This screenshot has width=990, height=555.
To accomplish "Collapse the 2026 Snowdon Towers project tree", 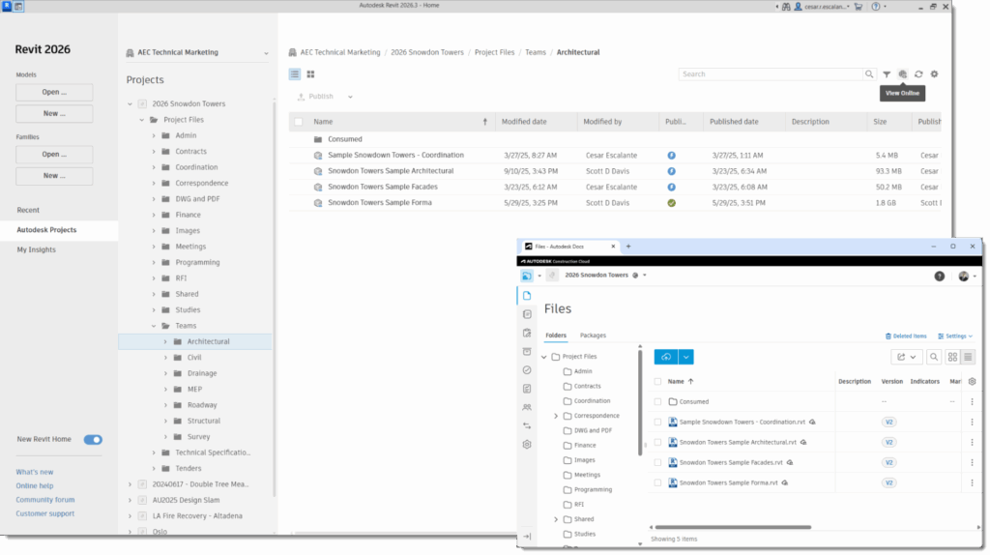I will [131, 104].
